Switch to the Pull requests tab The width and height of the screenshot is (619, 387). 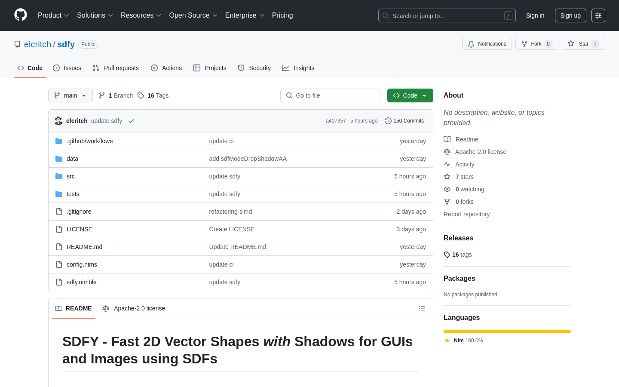pyautogui.click(x=116, y=68)
